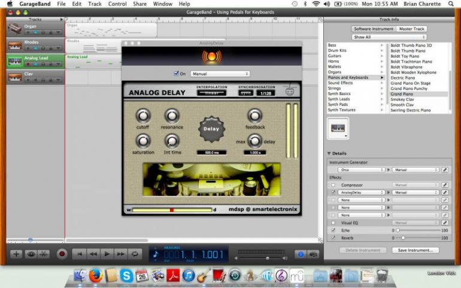The image size is (461, 288).
Task: Play the project
Action: [x=107, y=254]
